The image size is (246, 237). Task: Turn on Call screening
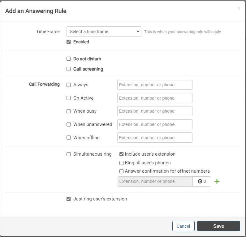point(69,69)
